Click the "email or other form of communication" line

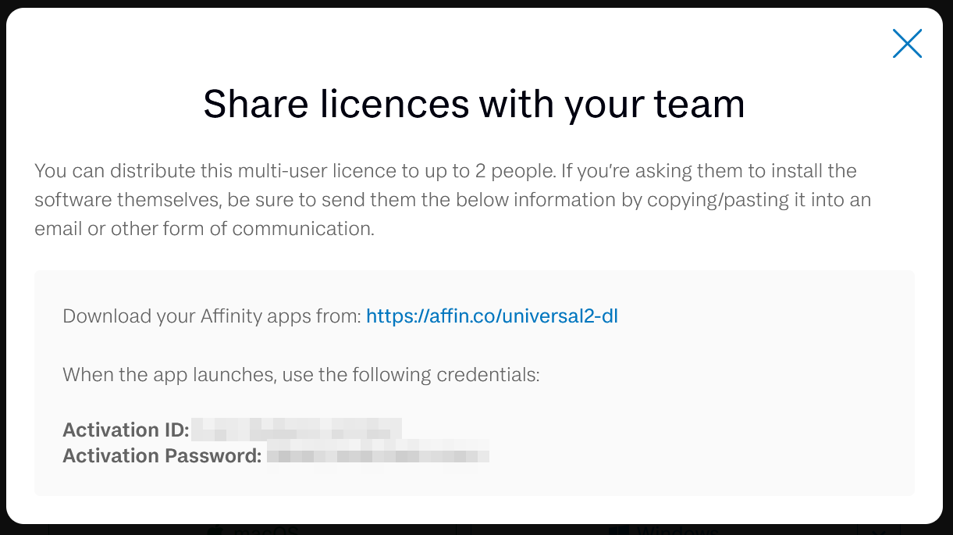click(204, 229)
